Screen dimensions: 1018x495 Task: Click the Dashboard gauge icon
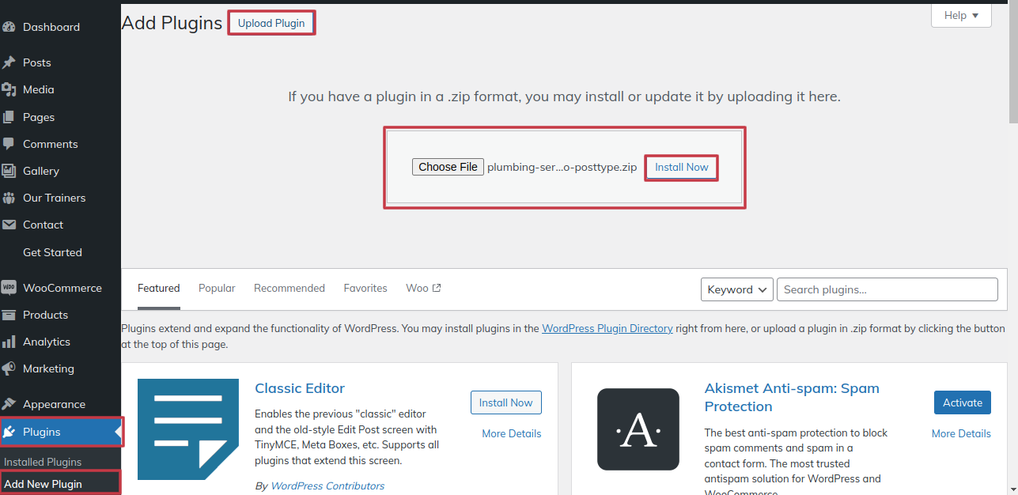click(9, 27)
